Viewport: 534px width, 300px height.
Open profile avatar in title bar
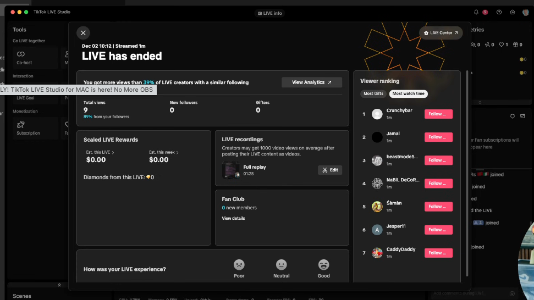coord(526,12)
